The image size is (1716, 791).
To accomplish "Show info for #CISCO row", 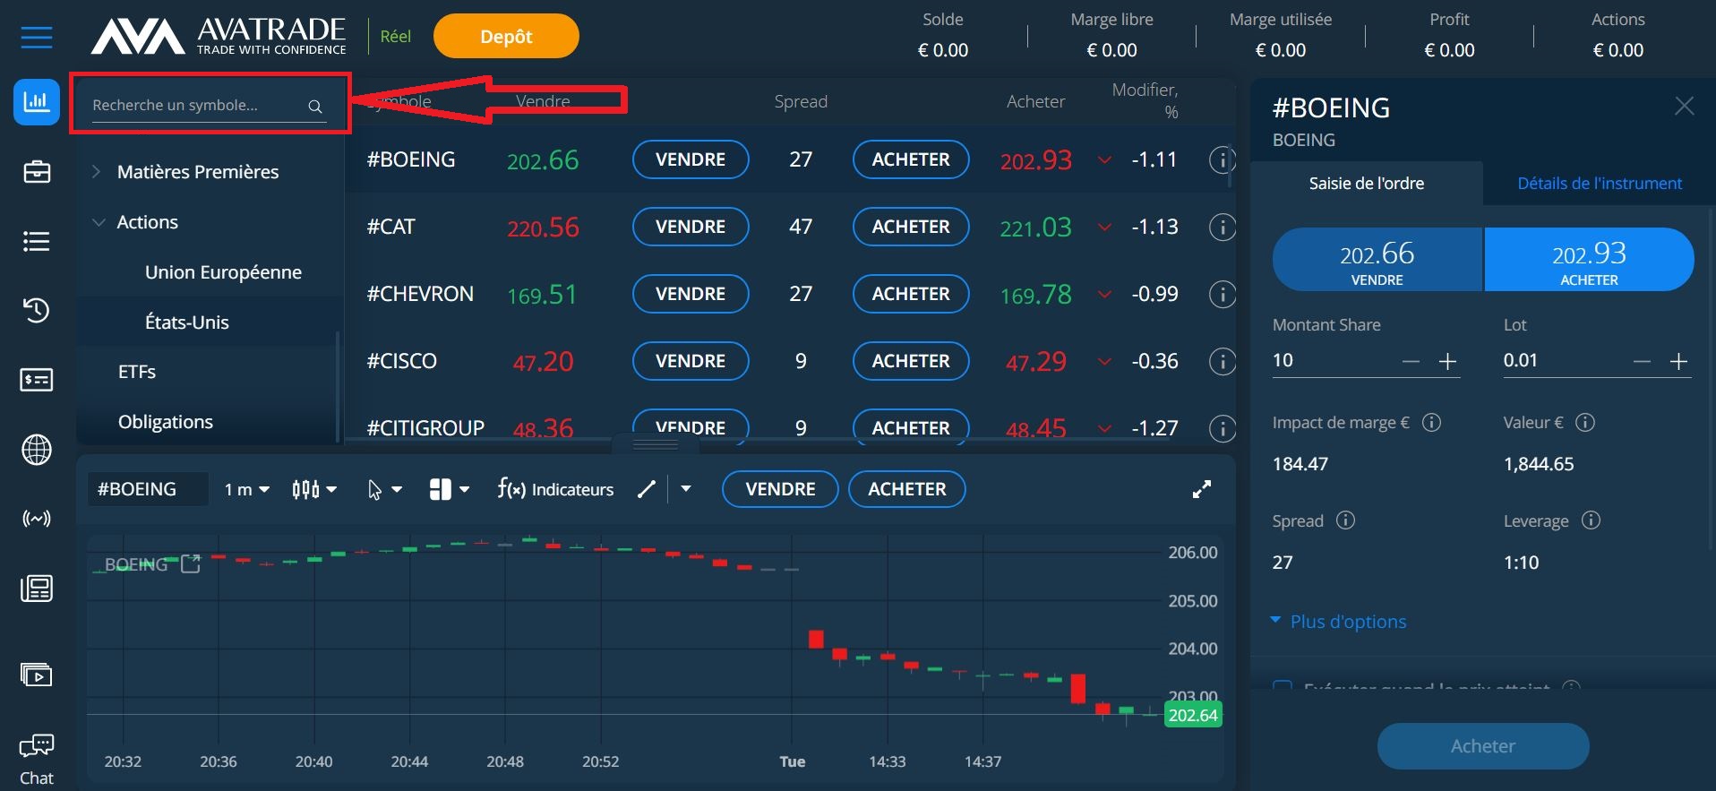I will coord(1222,361).
